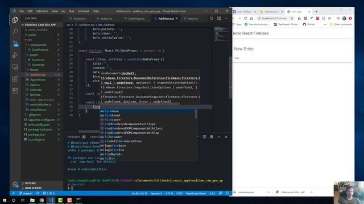
Task: Open the Search view in activity bar
Action: [15, 31]
